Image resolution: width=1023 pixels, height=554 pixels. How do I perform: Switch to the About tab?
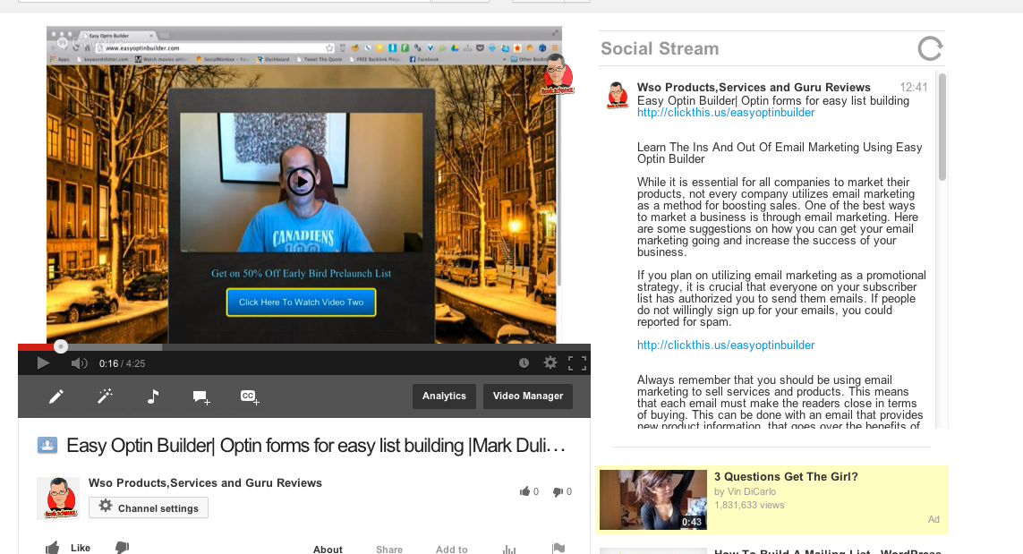(x=328, y=549)
